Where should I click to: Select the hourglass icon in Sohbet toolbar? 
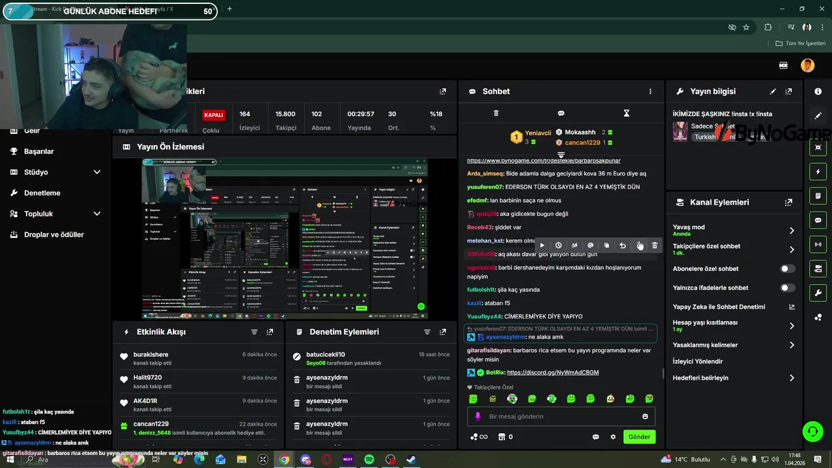(627, 113)
